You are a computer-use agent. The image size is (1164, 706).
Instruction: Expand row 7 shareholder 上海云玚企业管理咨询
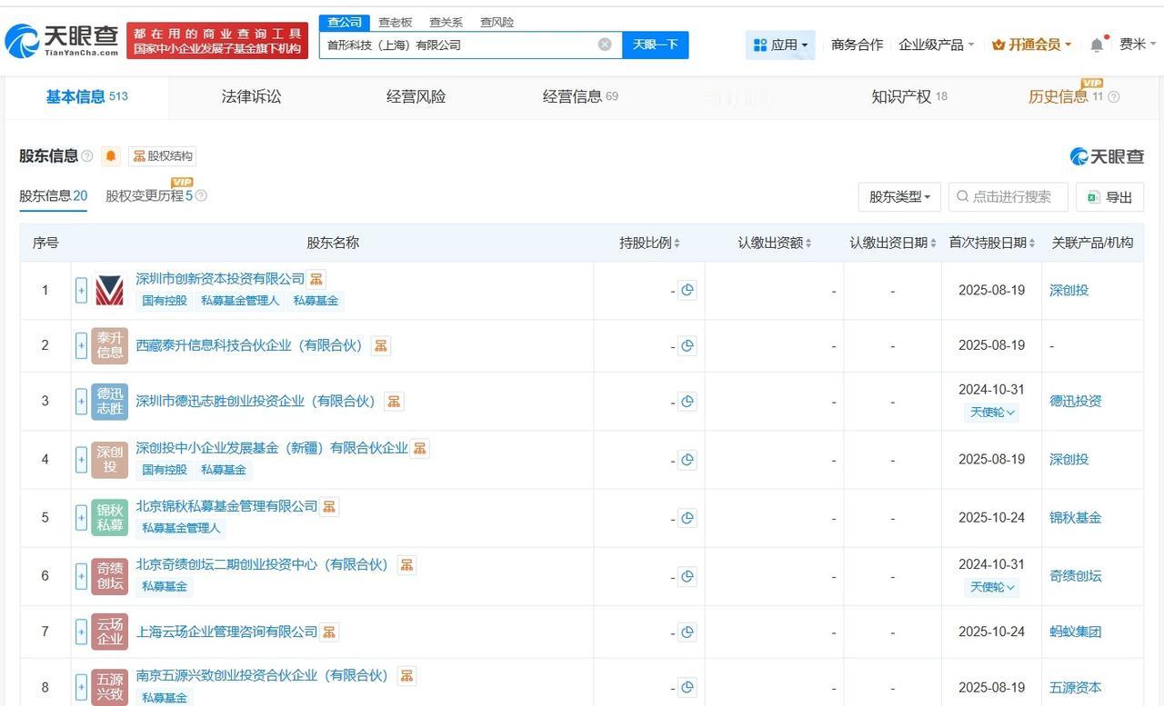pyautogui.click(x=81, y=632)
